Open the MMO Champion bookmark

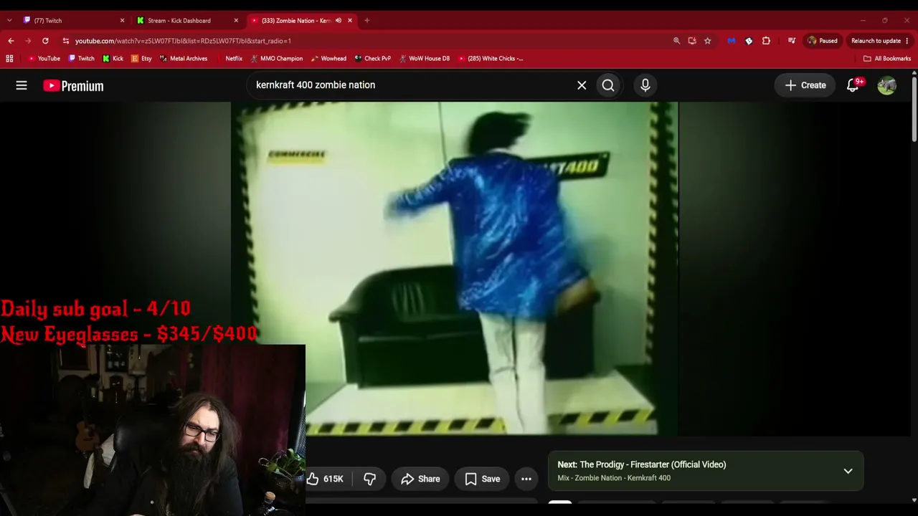(x=277, y=59)
